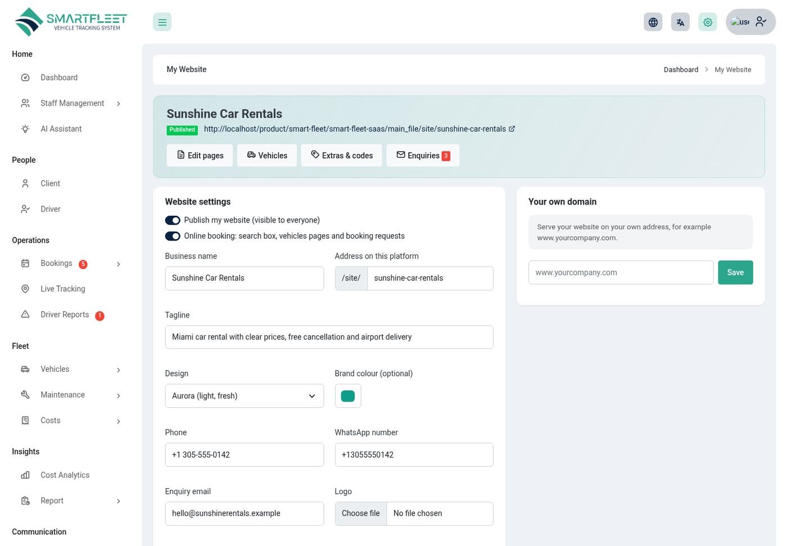Open the Enquiries section
Viewport: 787px width, 546px height.
(423, 156)
